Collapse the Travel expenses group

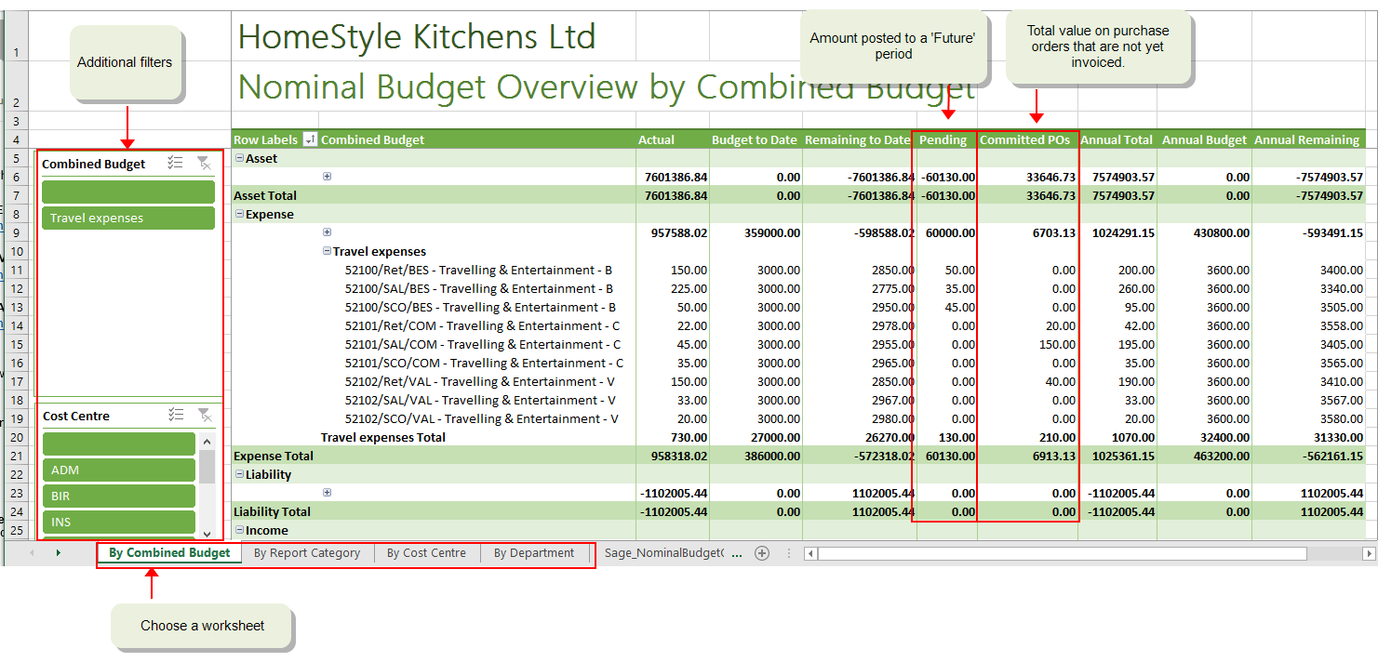click(327, 251)
